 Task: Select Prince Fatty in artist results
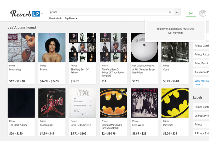tap(201, 54)
